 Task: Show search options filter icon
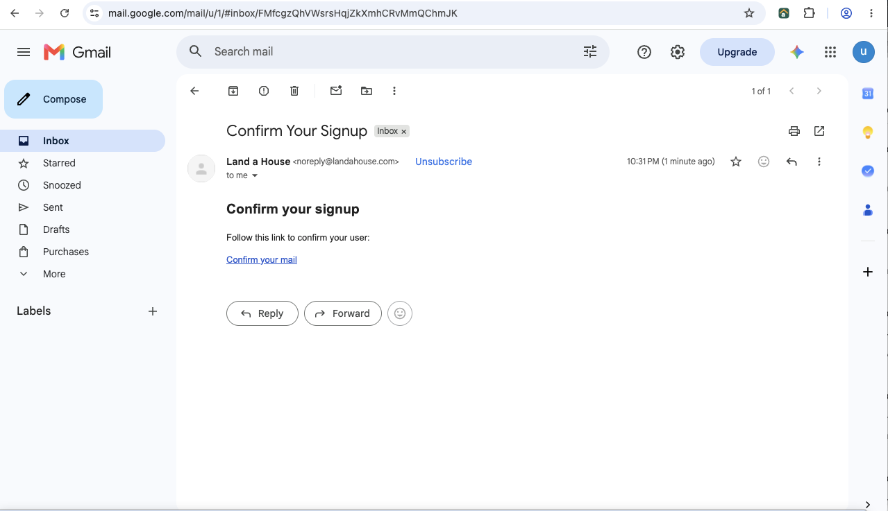click(x=590, y=51)
